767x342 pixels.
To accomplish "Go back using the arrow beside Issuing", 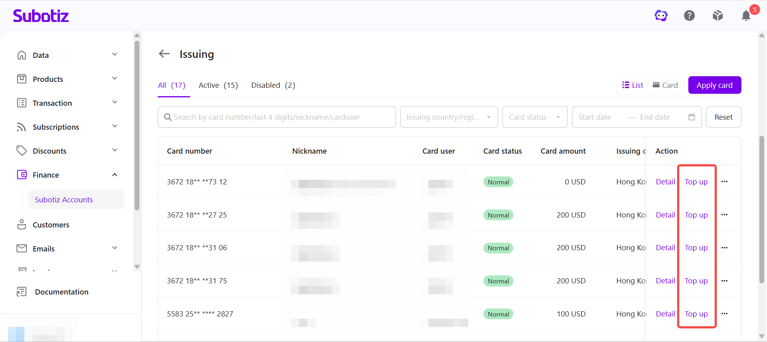I will coord(164,53).
